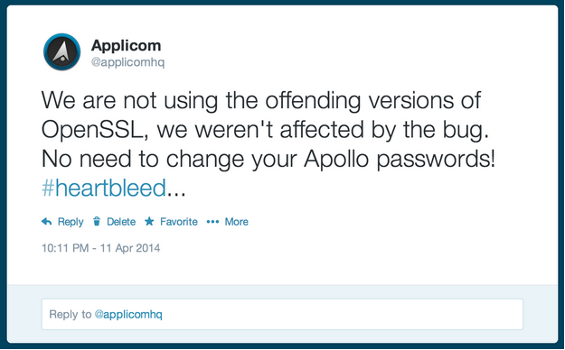
Task: Click the trash can delete icon
Action: click(97, 221)
